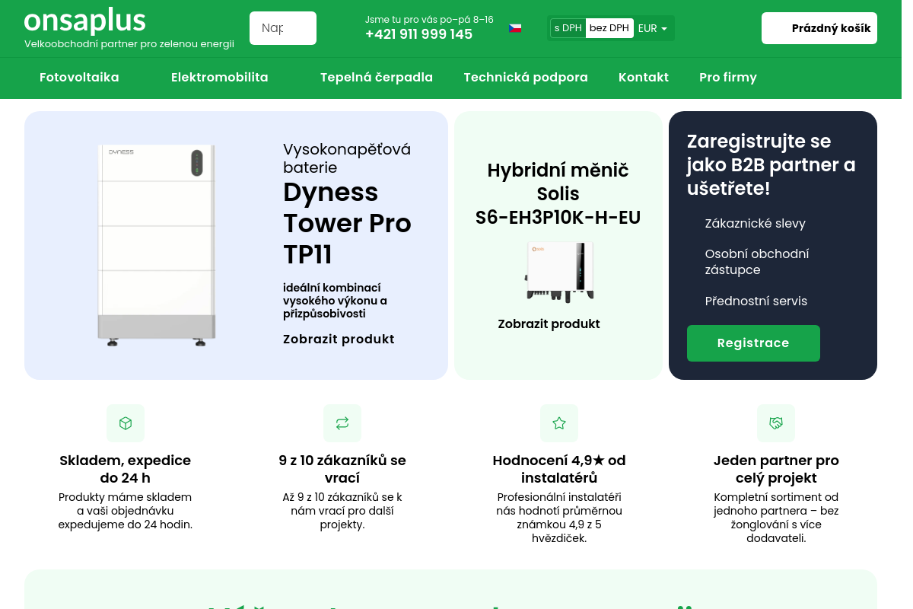913x609 pixels.
Task: Click the Jeden partner pro celý projekt heading
Action: pos(776,469)
